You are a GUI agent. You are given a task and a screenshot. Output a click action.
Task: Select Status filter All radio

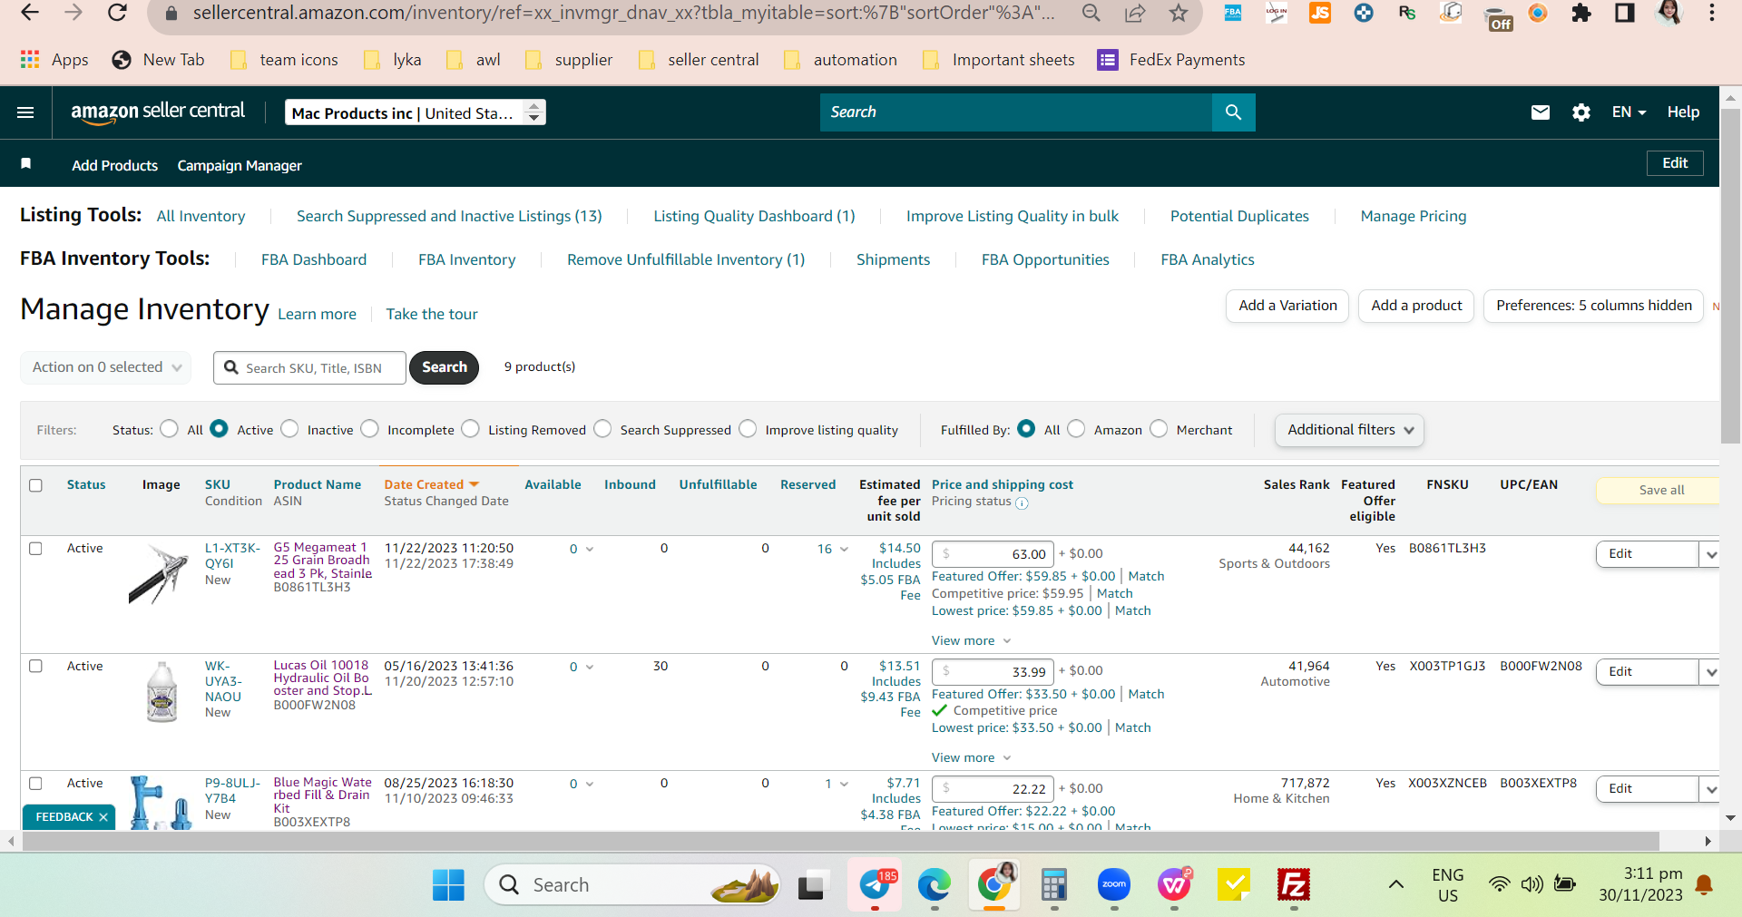(x=169, y=429)
